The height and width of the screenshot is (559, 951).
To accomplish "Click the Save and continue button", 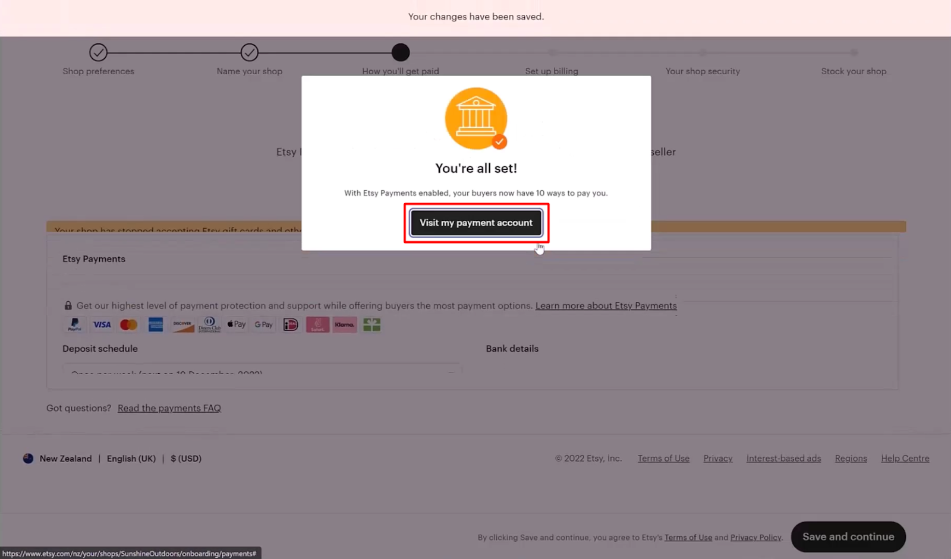I will click(848, 537).
